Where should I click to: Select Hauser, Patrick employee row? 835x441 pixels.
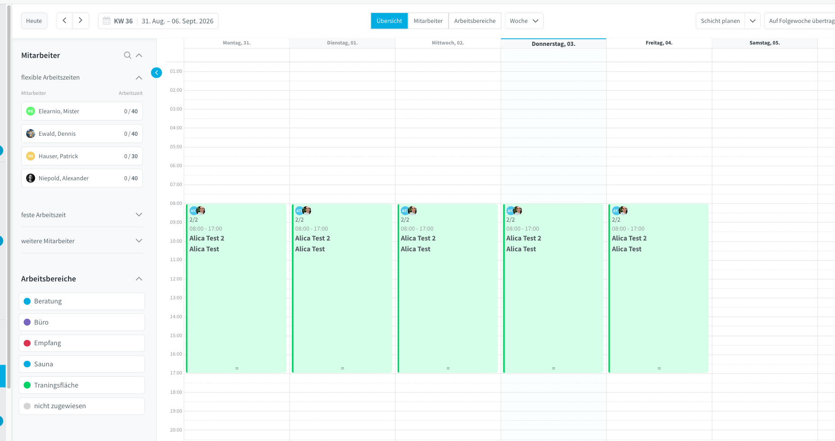82,156
